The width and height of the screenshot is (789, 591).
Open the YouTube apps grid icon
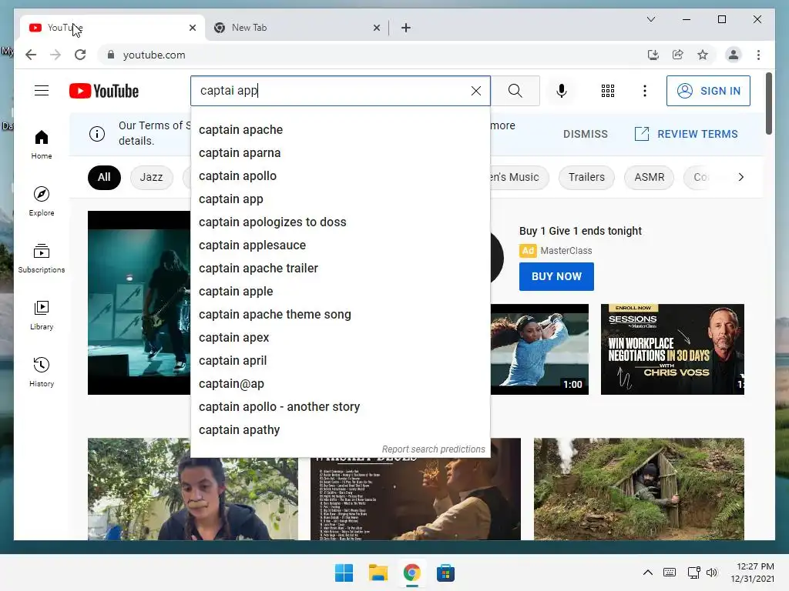608,91
